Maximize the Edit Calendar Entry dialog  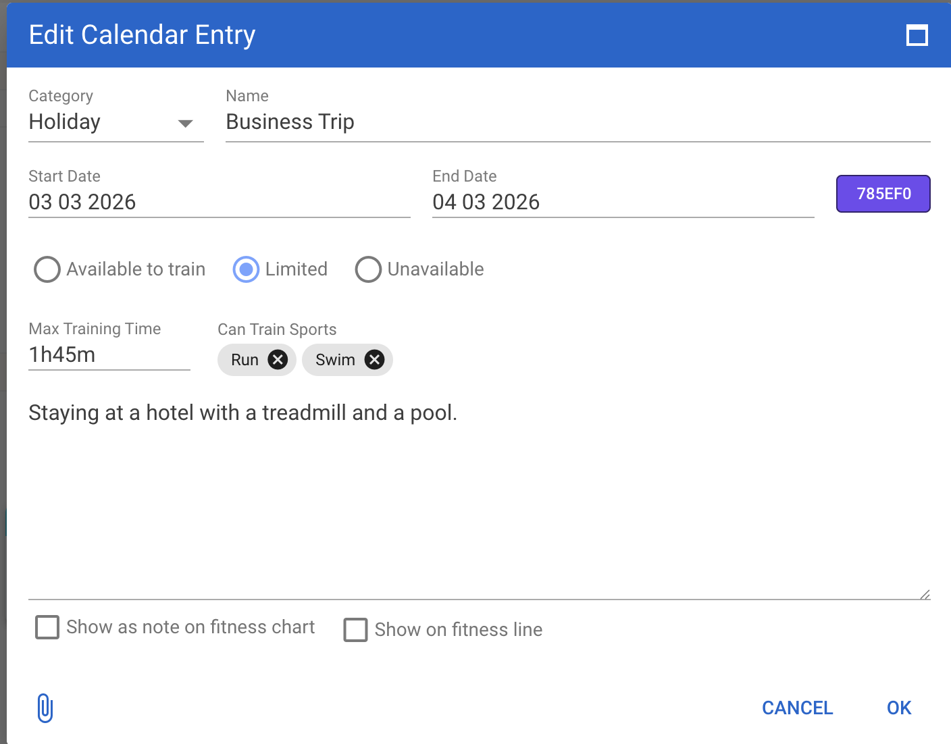pos(917,35)
